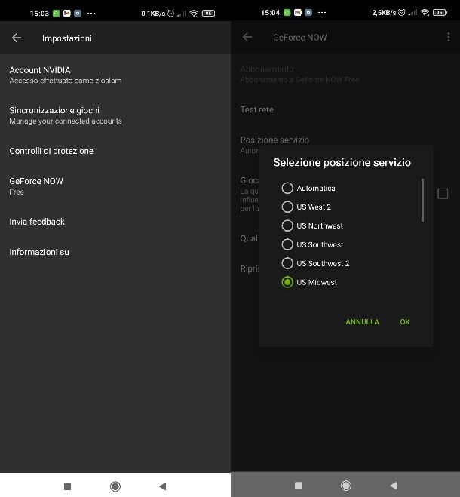Select the Automatica radio option

[308, 188]
